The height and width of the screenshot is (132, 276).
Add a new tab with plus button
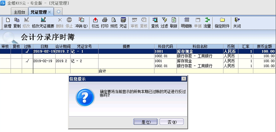click(x=58, y=12)
